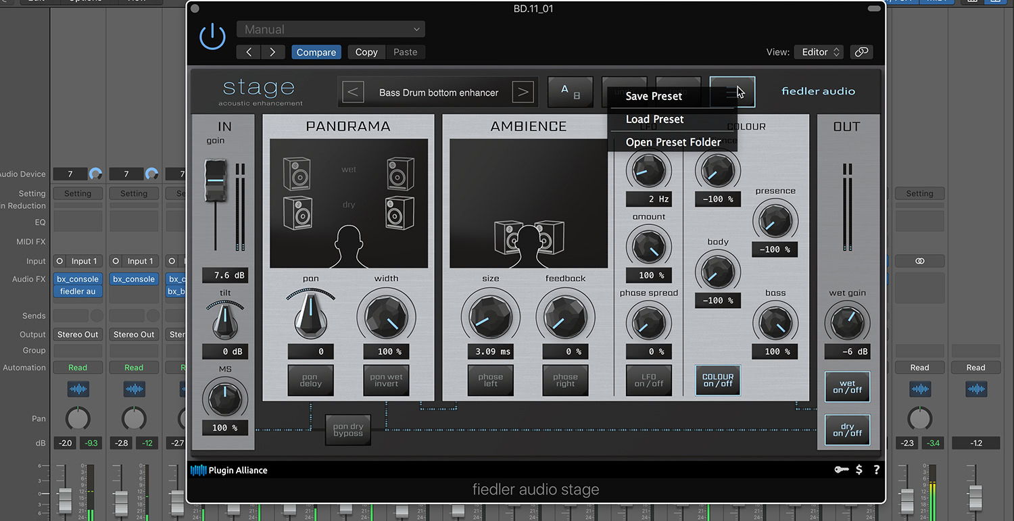1014x521 pixels.
Task: Toggle phase left button
Action: point(491,380)
